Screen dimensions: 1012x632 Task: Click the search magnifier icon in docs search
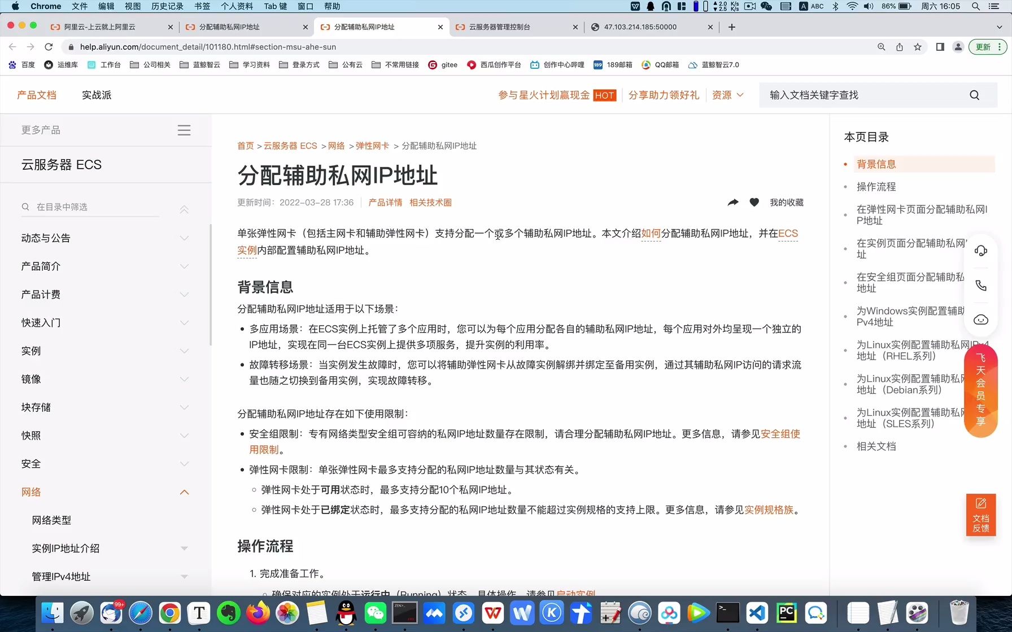tap(974, 95)
